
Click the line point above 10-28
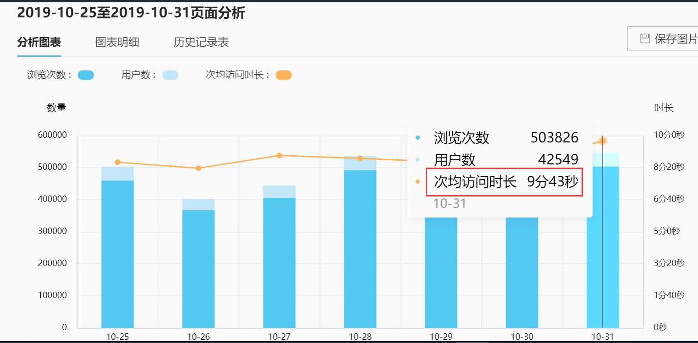tap(360, 158)
